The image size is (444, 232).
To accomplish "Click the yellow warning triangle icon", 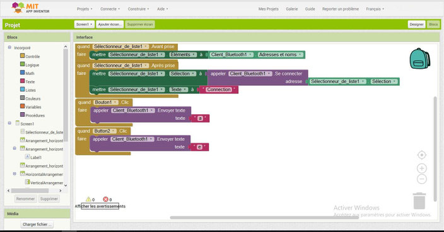I will (88, 199).
